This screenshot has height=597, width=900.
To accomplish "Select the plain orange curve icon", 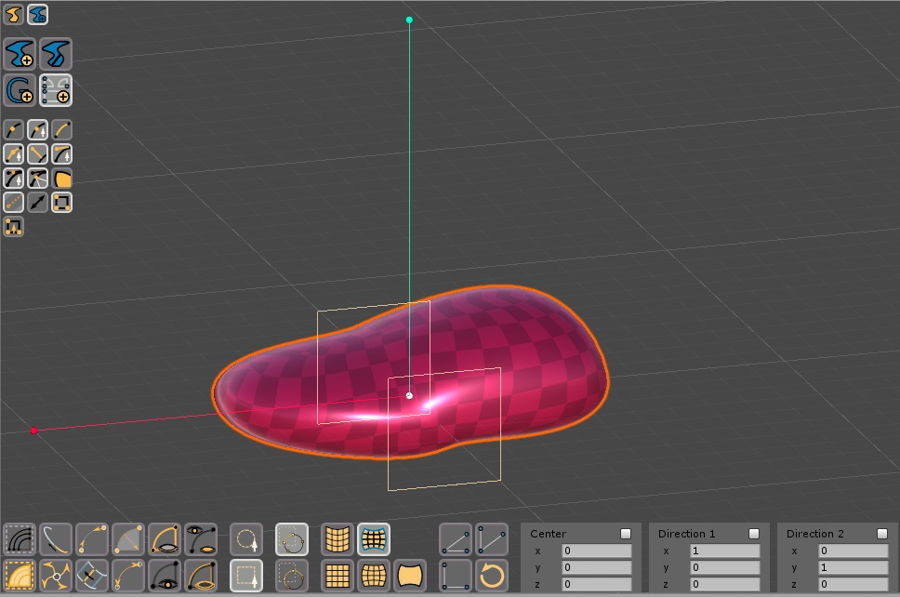I will point(62,130).
